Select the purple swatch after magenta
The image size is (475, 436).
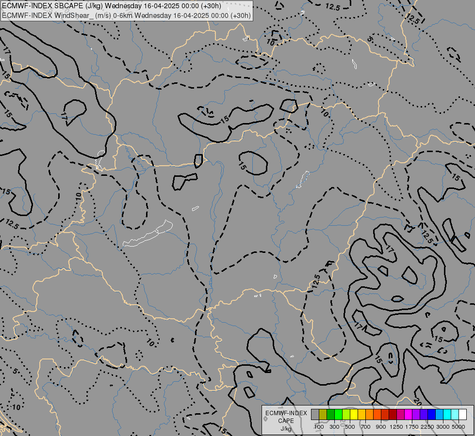click(x=416, y=414)
